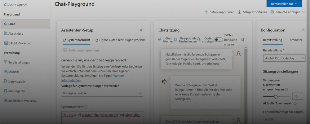Click the DALL-E image icon
Image resolution: width=310 pixels, height=124 pixels.
click(6, 43)
